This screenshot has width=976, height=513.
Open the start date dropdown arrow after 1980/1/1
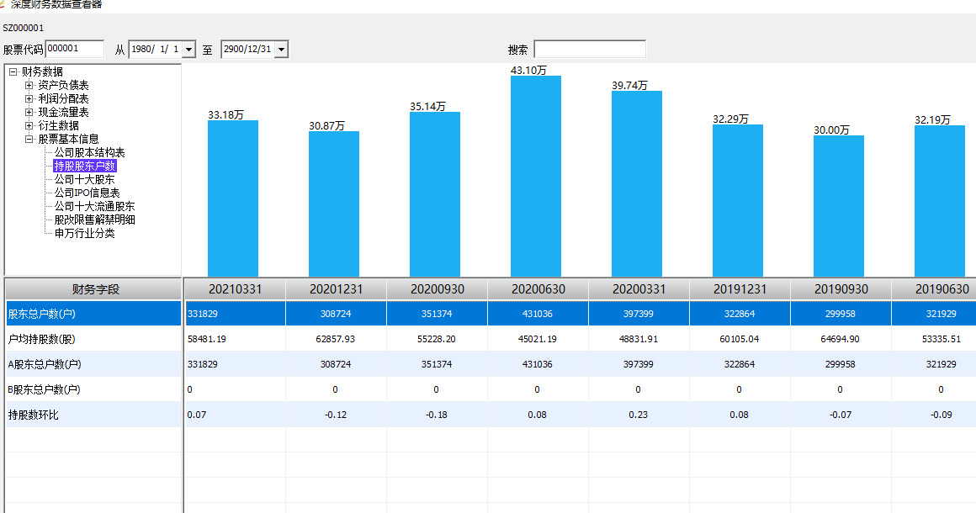[x=189, y=49]
